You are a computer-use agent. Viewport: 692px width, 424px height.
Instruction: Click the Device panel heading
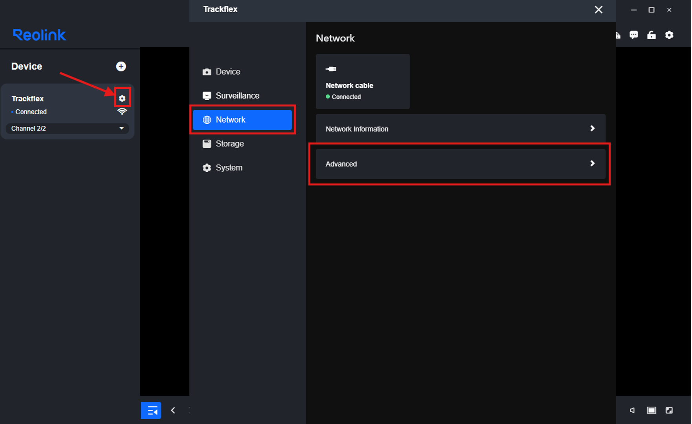pos(27,66)
